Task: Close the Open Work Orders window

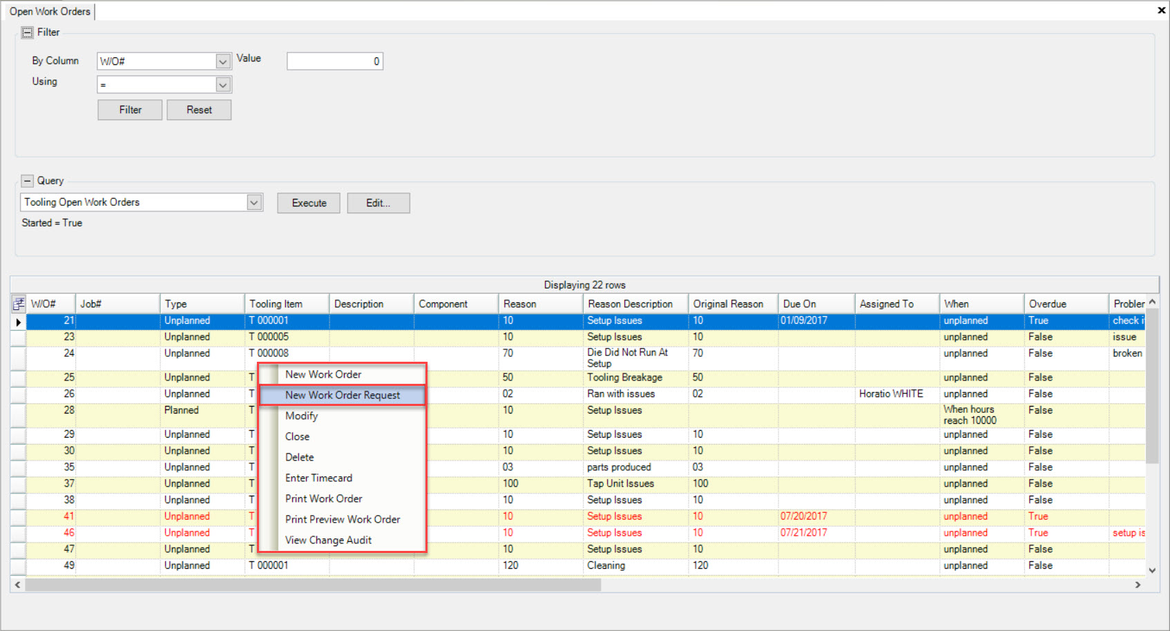Action: click(x=1161, y=10)
